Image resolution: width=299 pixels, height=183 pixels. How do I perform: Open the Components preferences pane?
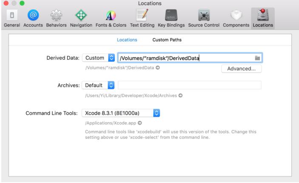pos(236,19)
